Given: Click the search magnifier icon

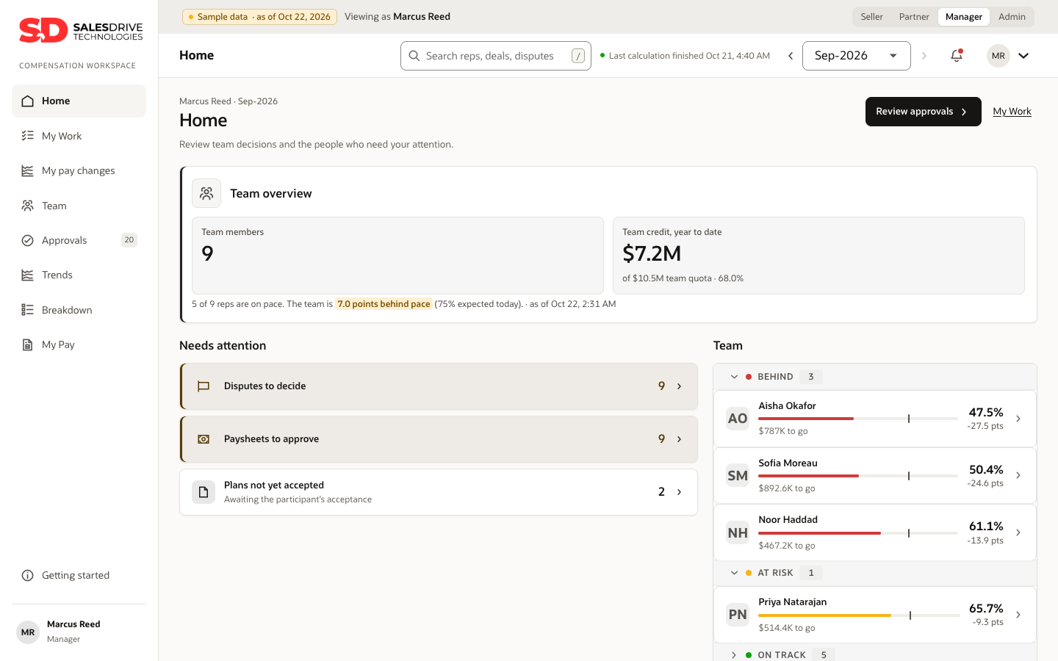Looking at the screenshot, I should click(x=414, y=56).
